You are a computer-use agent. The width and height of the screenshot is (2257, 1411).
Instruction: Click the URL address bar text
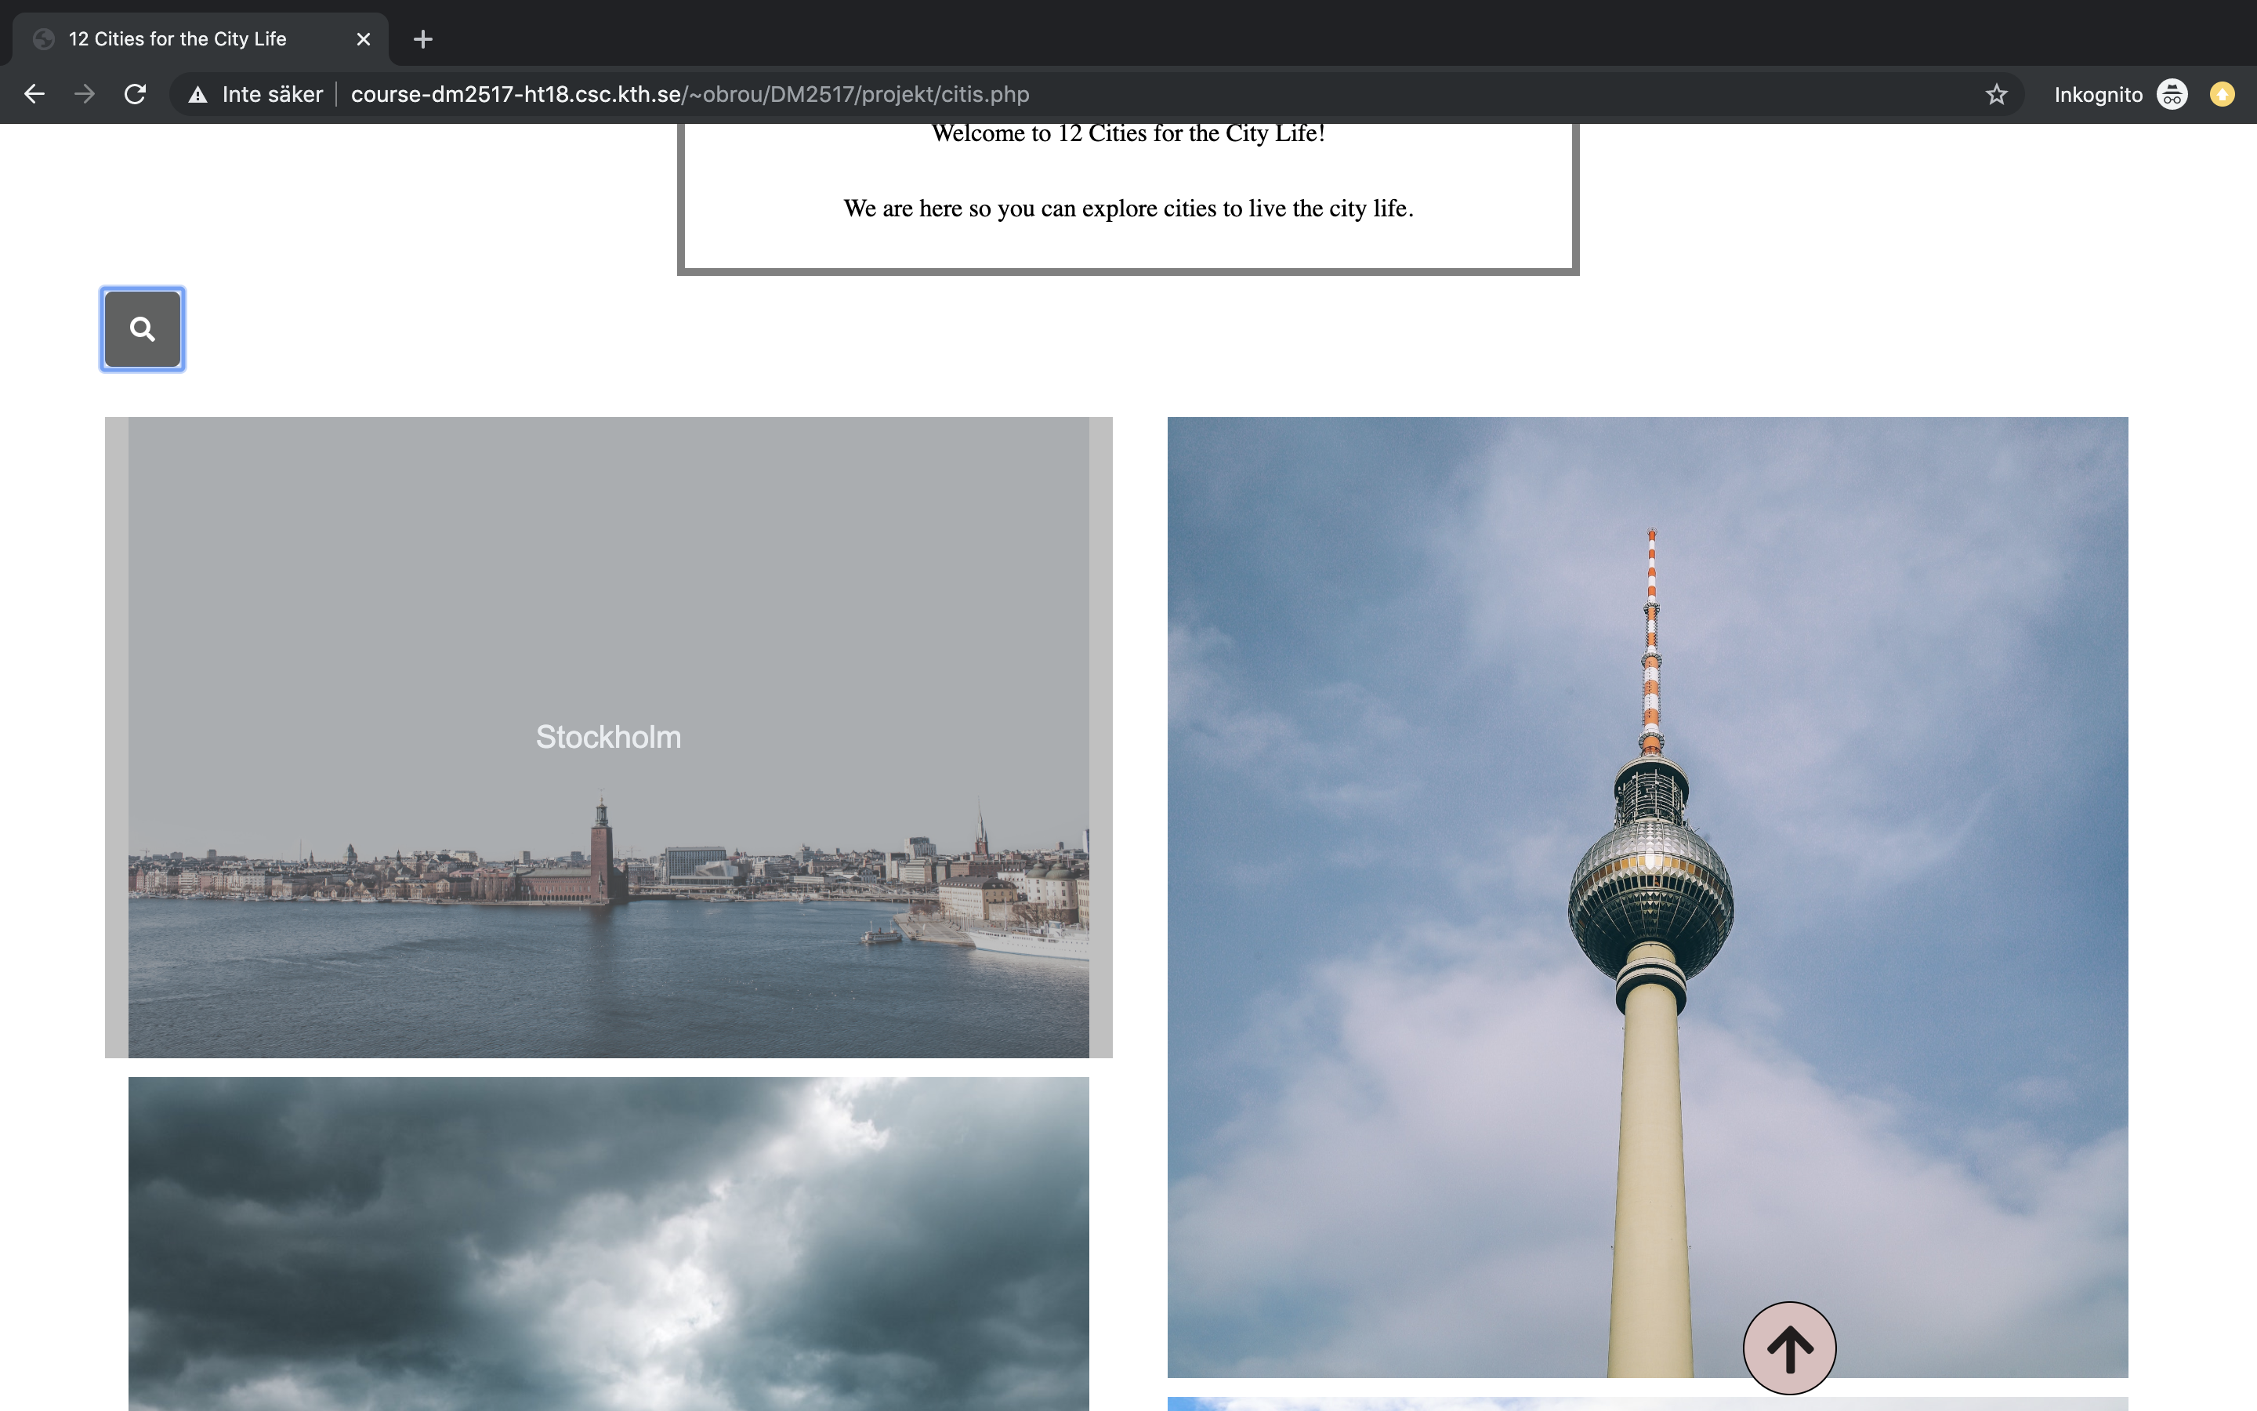point(690,94)
